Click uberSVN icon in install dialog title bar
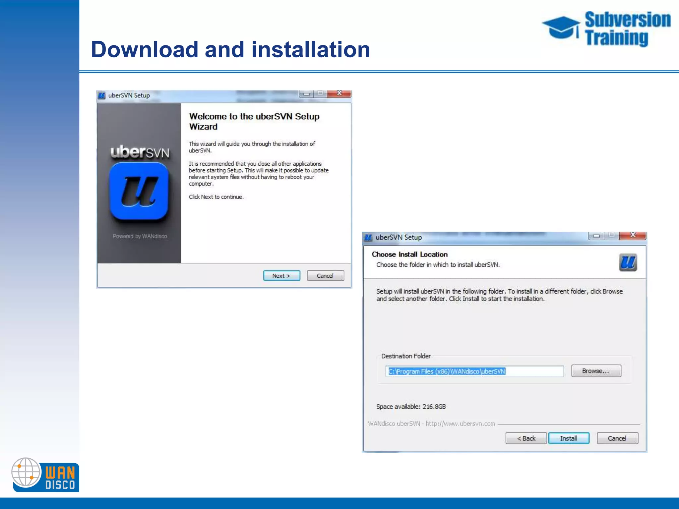Screen dimensions: 679x509 [368, 238]
